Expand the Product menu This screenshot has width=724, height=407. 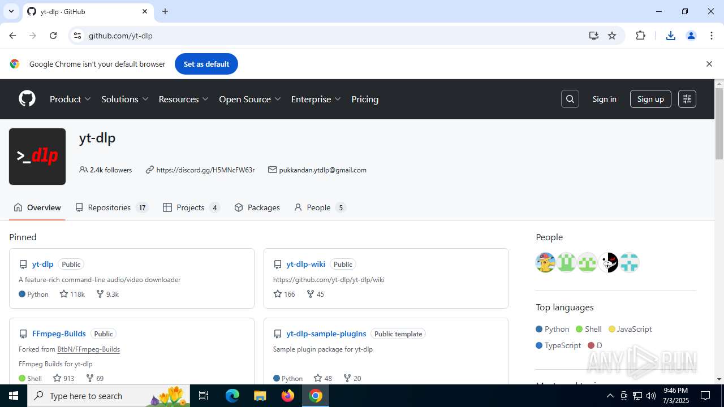point(70,99)
